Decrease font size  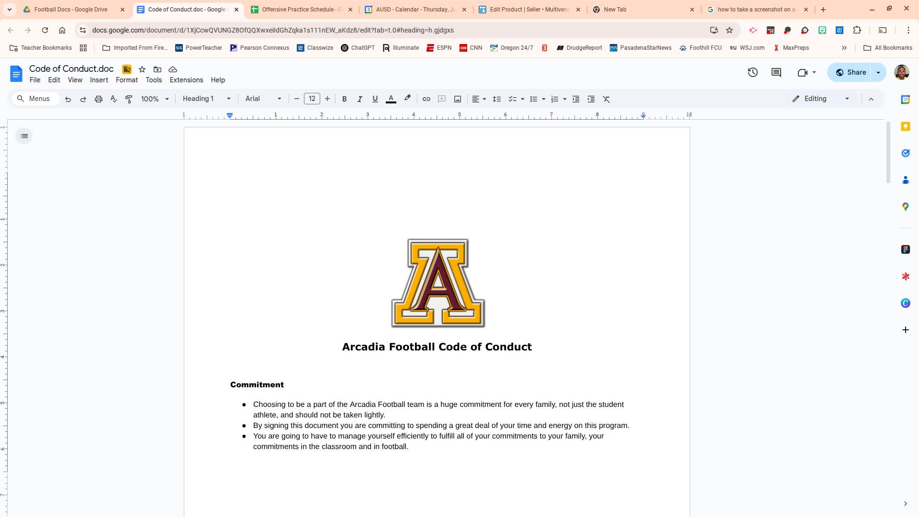tap(297, 99)
